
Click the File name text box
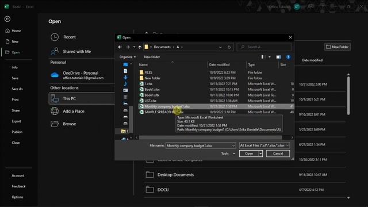point(198,145)
